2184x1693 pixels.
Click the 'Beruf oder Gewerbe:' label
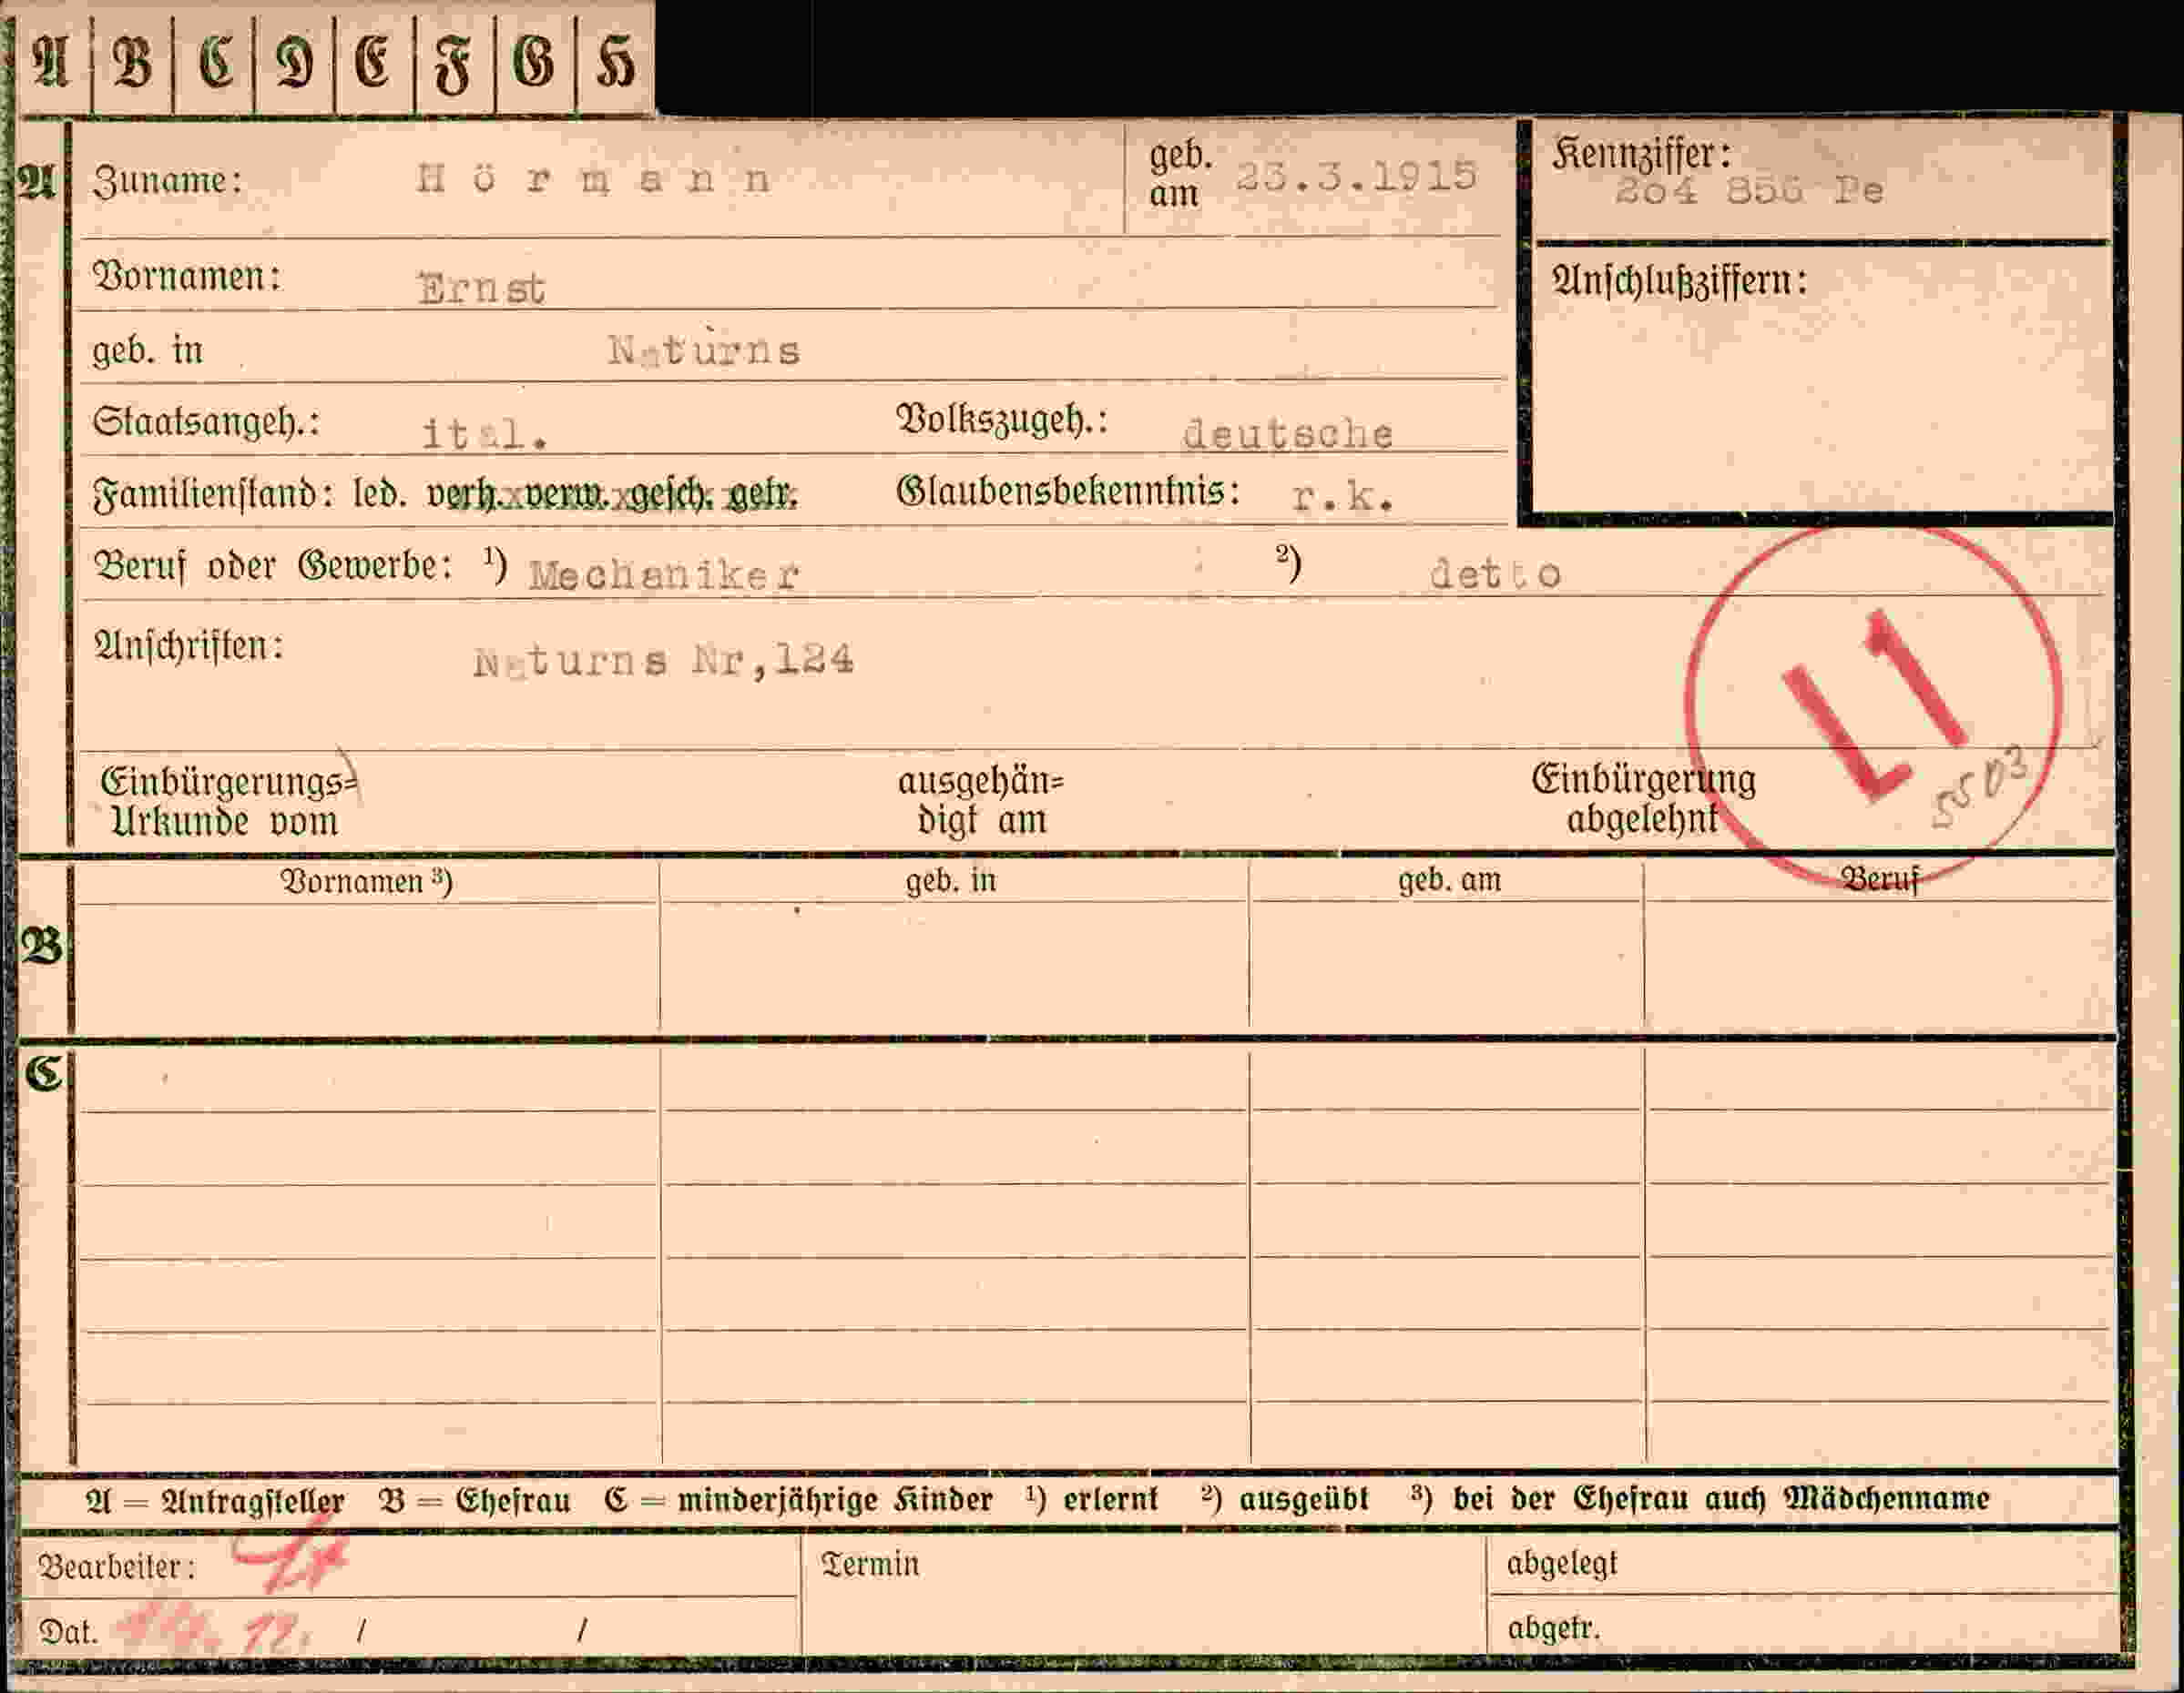[x=272, y=567]
